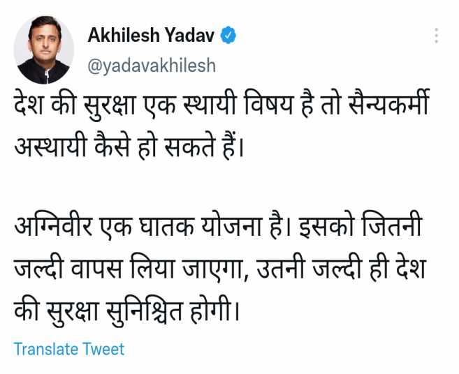This screenshot has width=459, height=374.
Task: Select the word जाएगा before the comma
Action: pyautogui.click(x=213, y=269)
